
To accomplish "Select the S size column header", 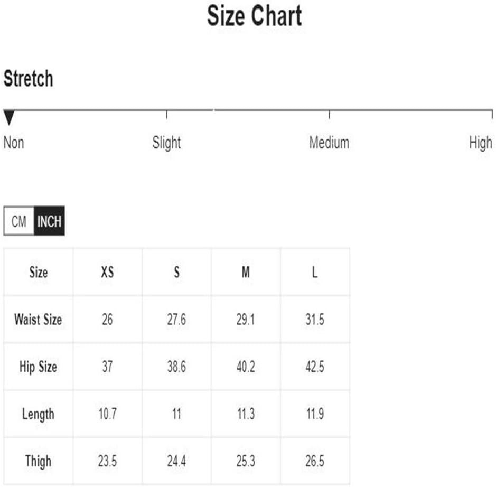I will pos(177,272).
